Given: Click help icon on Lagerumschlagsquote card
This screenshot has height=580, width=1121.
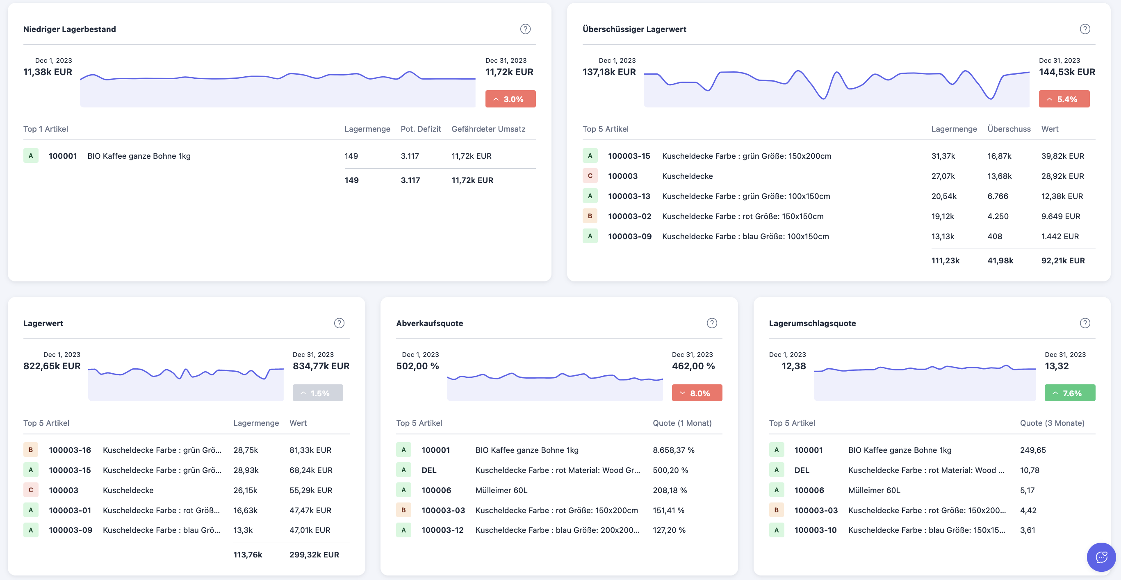Looking at the screenshot, I should coord(1085,323).
